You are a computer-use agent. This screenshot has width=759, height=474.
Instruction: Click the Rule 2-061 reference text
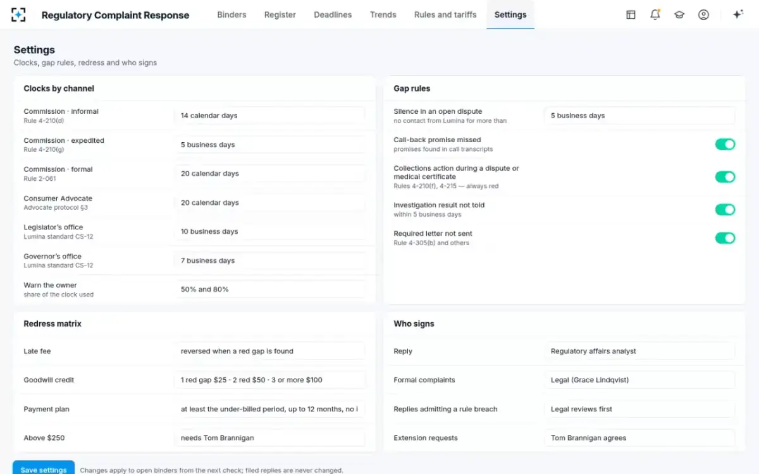(x=40, y=179)
